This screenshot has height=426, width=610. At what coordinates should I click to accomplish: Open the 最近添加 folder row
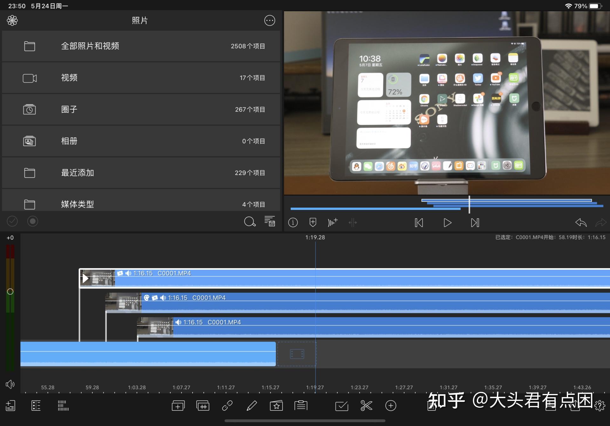pos(141,173)
